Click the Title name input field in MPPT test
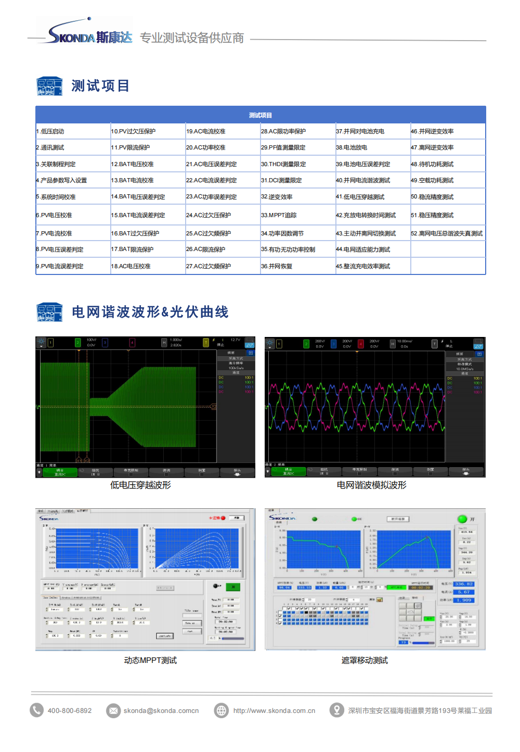 (191, 616)
